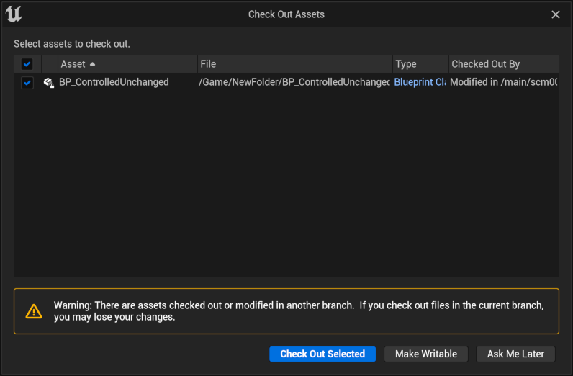This screenshot has height=376, width=573.
Task: Toggle the select-all checkbox in header
Action: 27,64
